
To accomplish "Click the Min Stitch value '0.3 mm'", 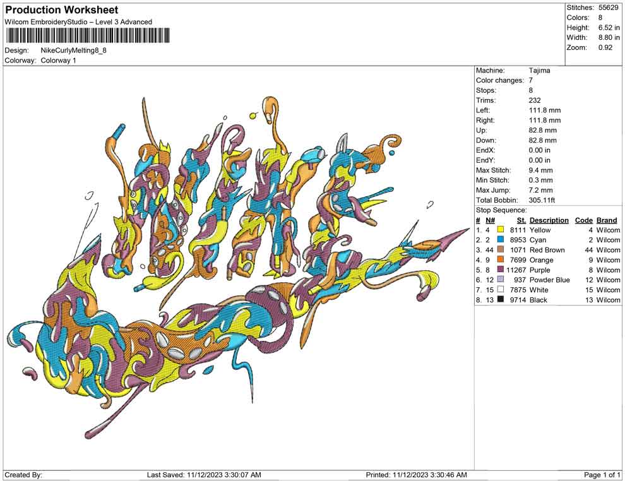I will click(540, 180).
